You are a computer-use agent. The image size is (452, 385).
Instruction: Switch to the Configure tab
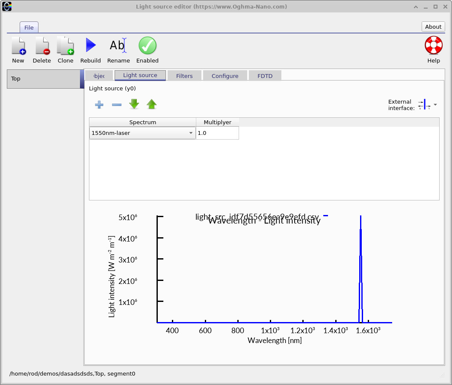(x=225, y=76)
